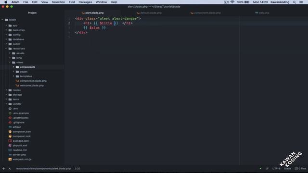Open the Packages menu
Image resolution: width=308 pixels, height=173 pixels.
click(x=85, y=2)
